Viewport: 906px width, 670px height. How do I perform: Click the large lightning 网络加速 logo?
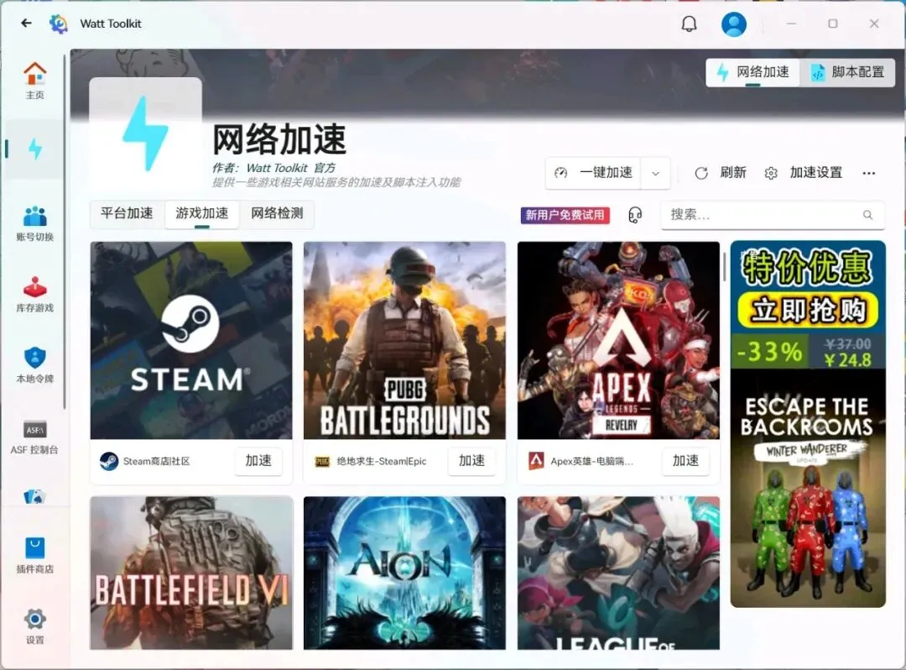click(146, 133)
